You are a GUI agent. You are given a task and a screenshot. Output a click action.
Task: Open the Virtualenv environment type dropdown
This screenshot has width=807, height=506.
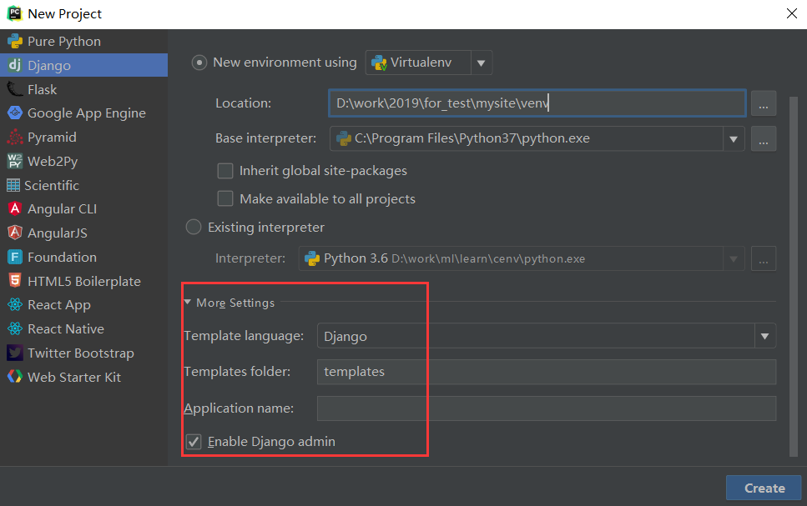coord(482,63)
